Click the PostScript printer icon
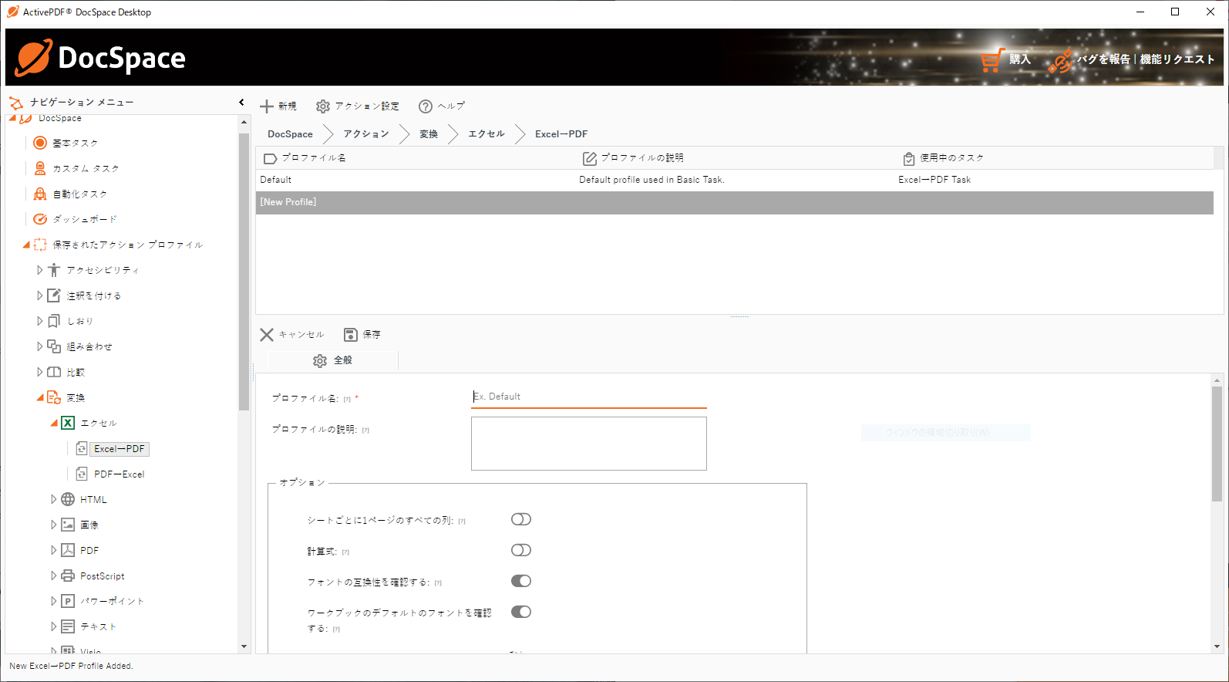 click(x=68, y=576)
